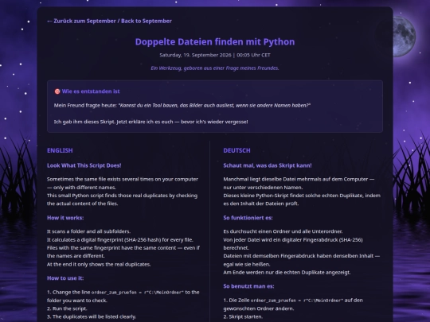
Task: Click the title 'Doppelte Dateien finden mit Python'
Action: coord(215,42)
